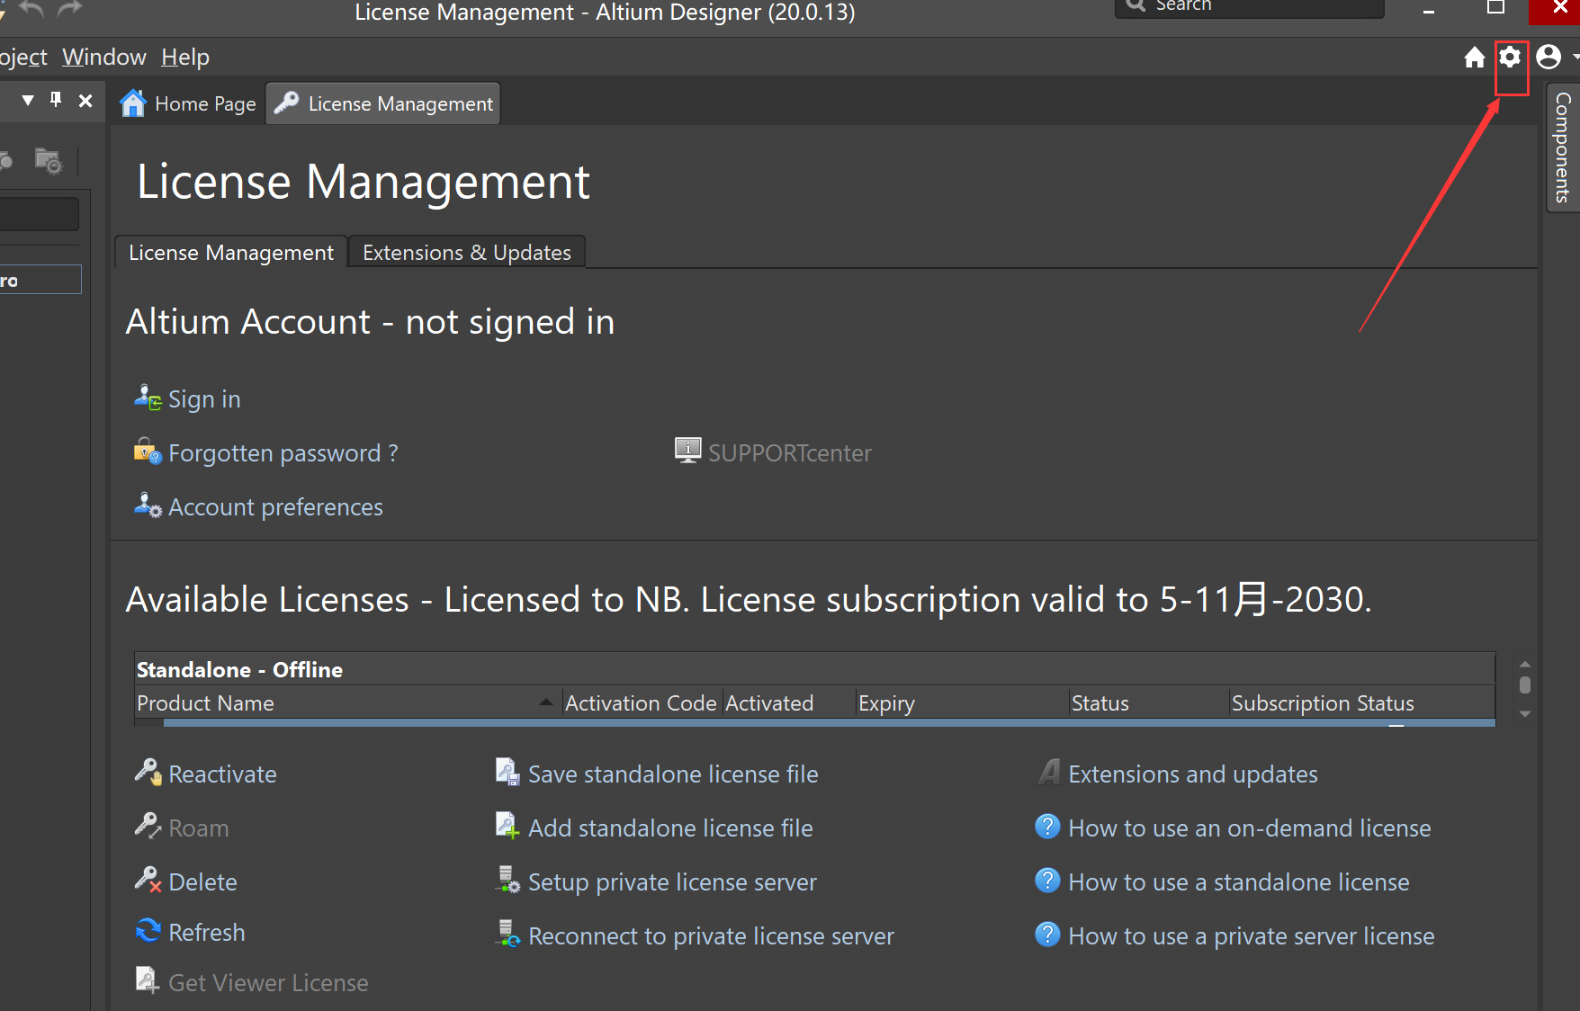This screenshot has height=1011, width=1580.
Task: Click Add standalone license file link
Action: click(670, 828)
